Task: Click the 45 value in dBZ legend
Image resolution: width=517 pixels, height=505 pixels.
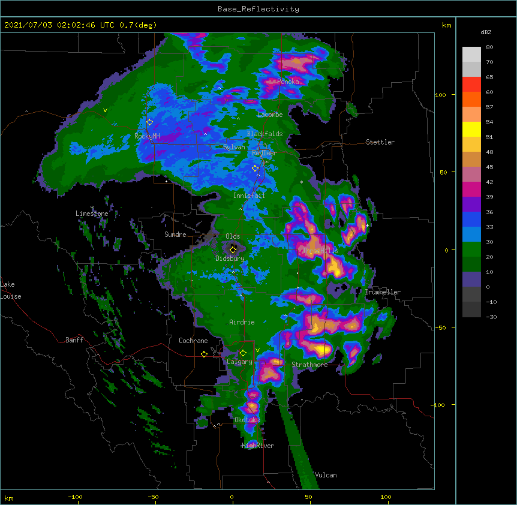Action: coord(489,167)
